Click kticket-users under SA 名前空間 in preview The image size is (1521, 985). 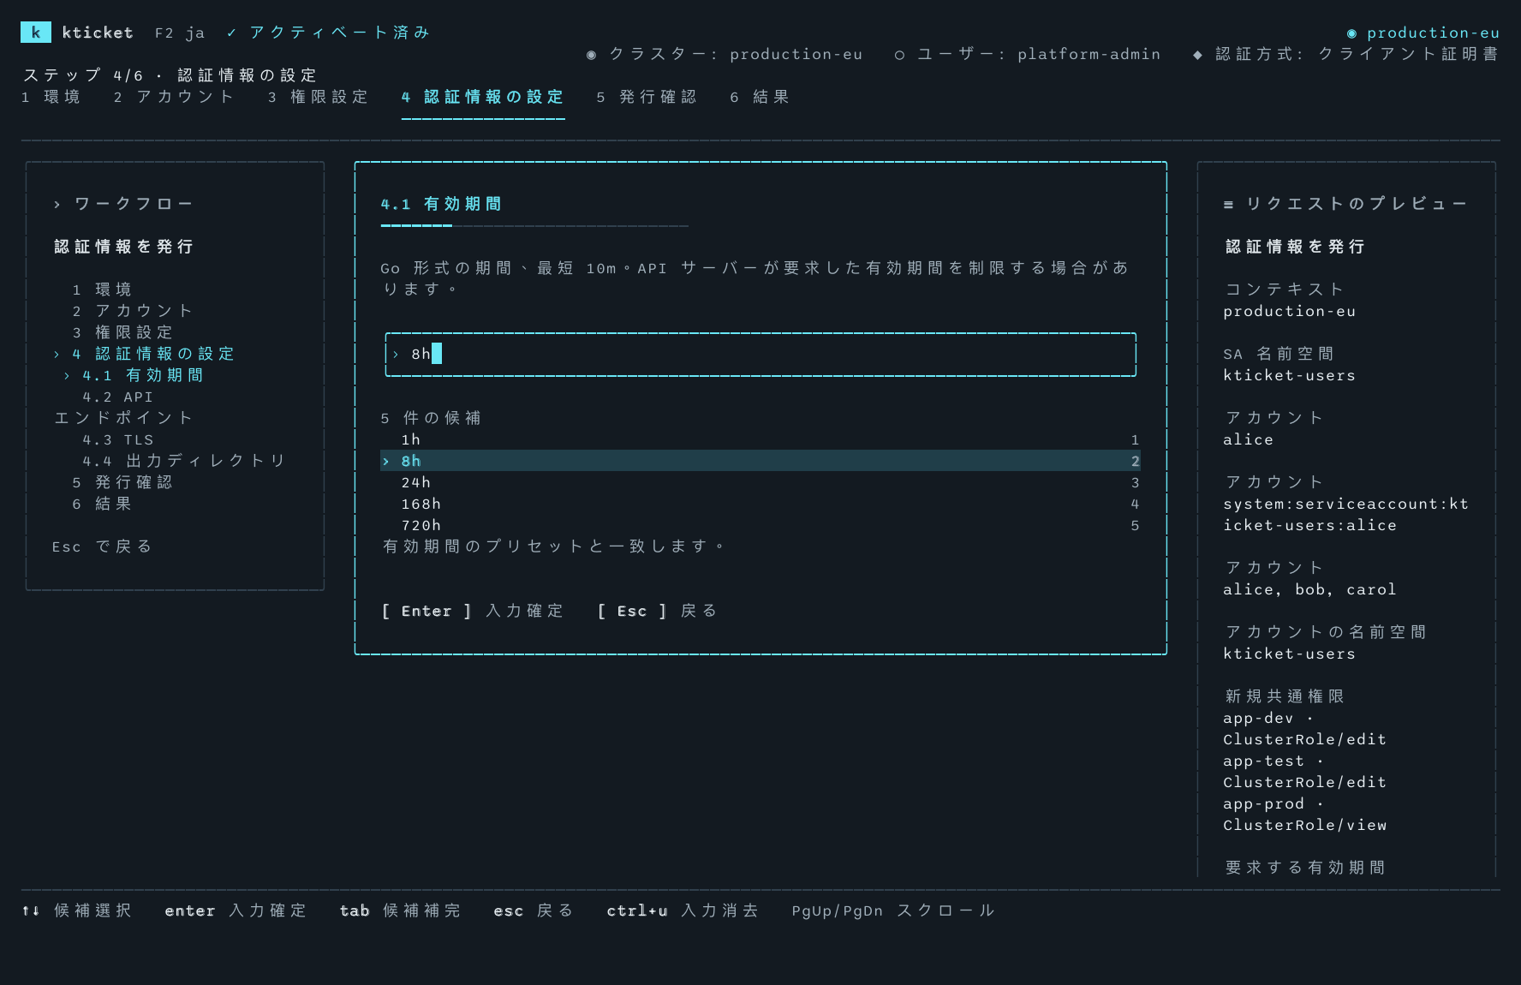click(x=1289, y=375)
